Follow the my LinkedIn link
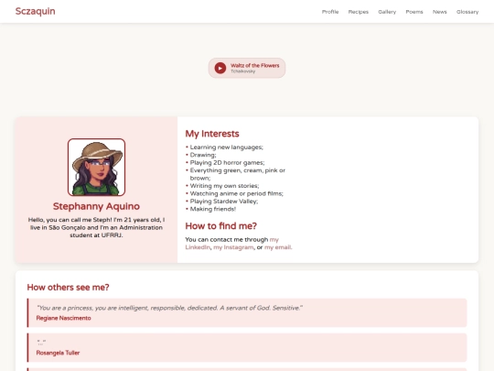494x371 pixels. [198, 247]
